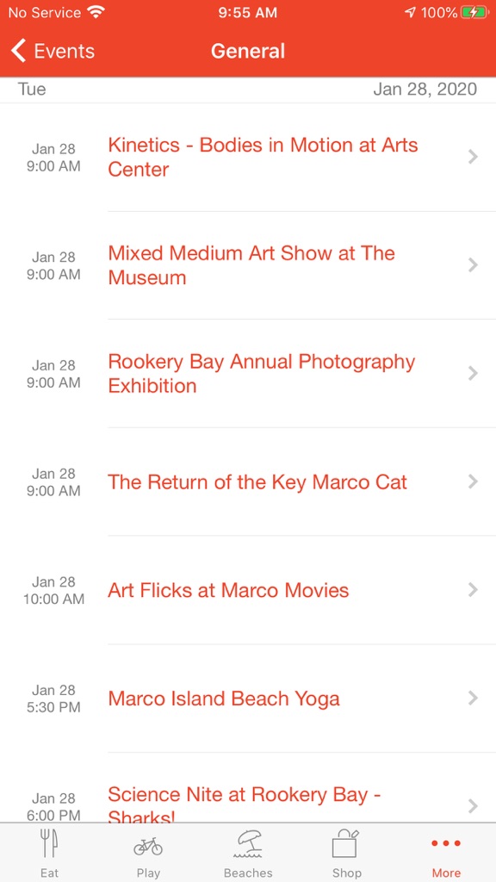
Task: Switch to the Shop tab label
Action: click(x=346, y=873)
